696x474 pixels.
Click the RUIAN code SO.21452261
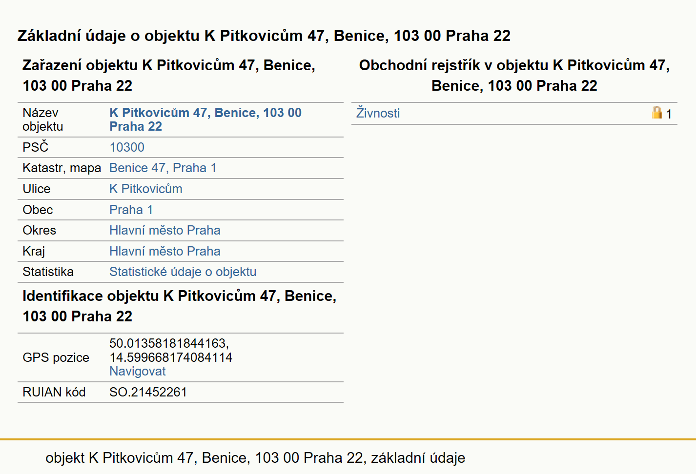148,392
